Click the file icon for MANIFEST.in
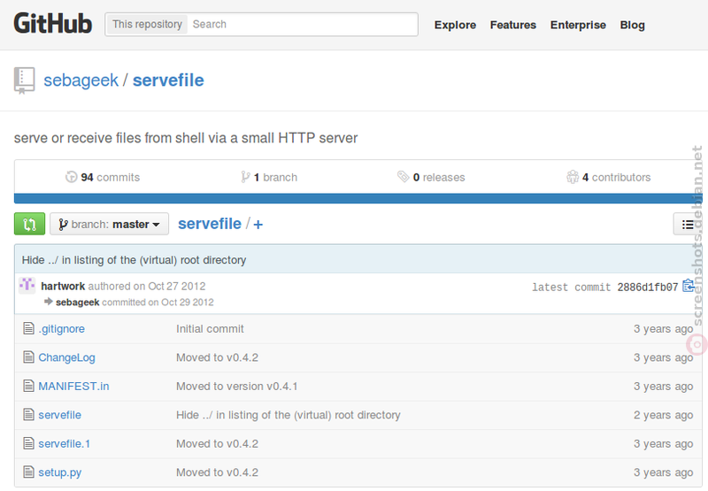Image resolution: width=708 pixels, height=491 pixels. click(x=28, y=386)
